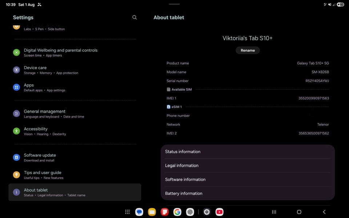The height and width of the screenshot is (218, 349).
Task: Tap the Apps four-dot icon
Action: point(16,87)
